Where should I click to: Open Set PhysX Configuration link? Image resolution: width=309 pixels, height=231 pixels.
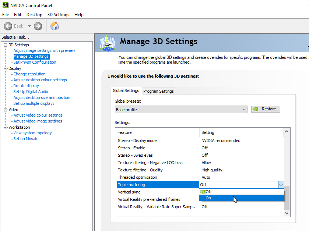(x=35, y=62)
